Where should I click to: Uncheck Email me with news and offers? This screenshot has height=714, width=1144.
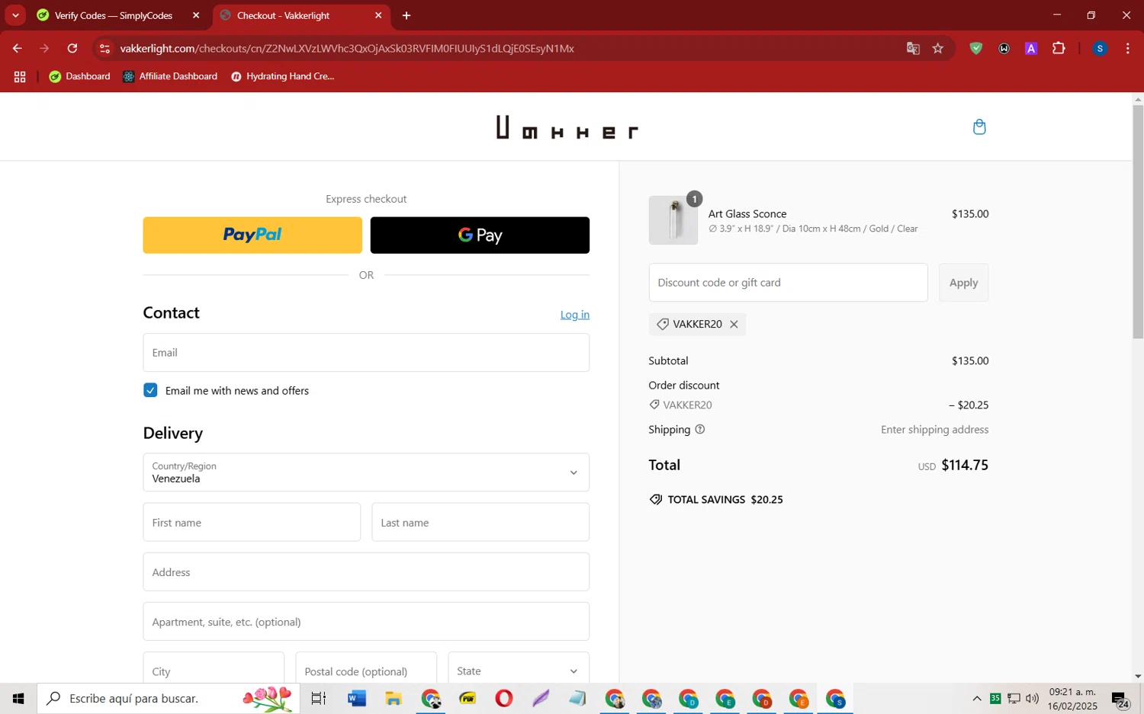point(150,390)
